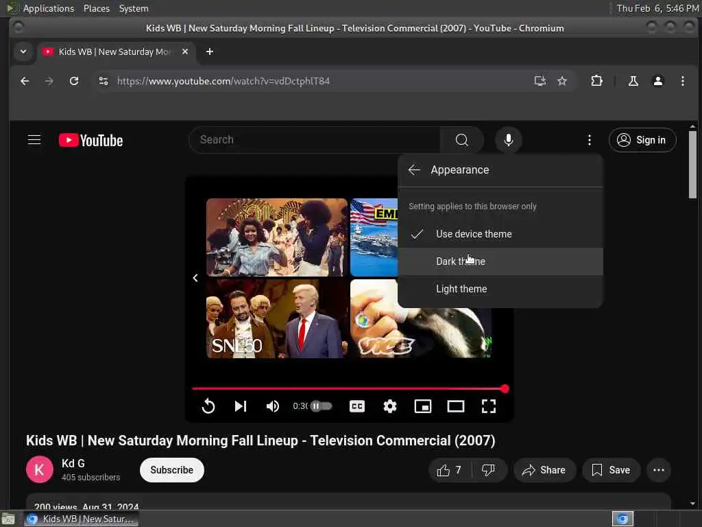Show previous suggested videos arrow
This screenshot has width=702, height=527.
(x=195, y=278)
